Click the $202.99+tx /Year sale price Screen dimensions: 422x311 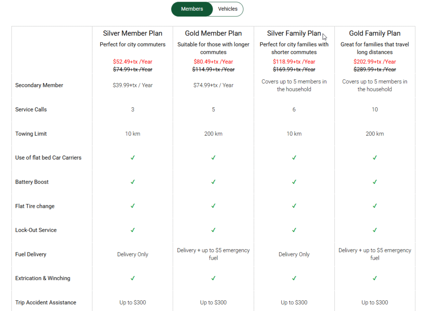[x=375, y=62]
